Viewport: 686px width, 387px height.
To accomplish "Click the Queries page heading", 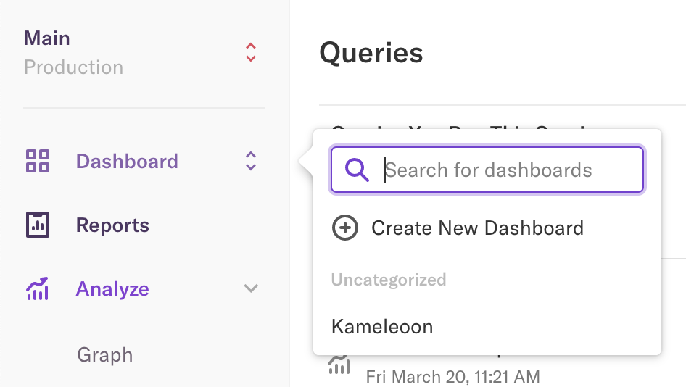I will (371, 53).
